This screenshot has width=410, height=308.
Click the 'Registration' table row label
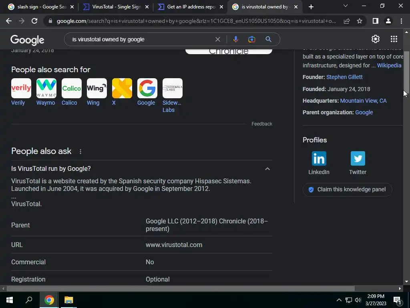[28, 280]
